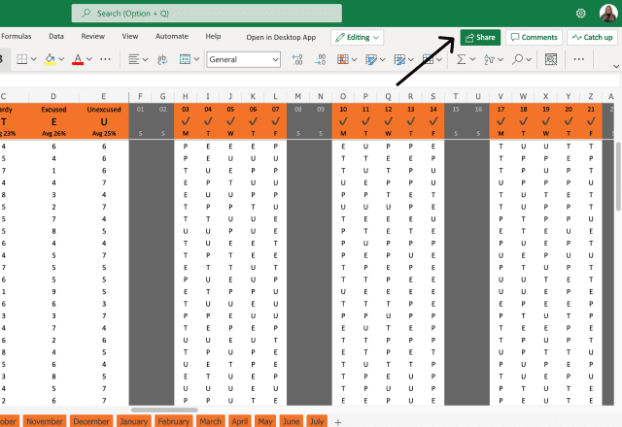Open the ribbon overflow ellipsis menu
This screenshot has width=622, height=427.
click(x=579, y=59)
